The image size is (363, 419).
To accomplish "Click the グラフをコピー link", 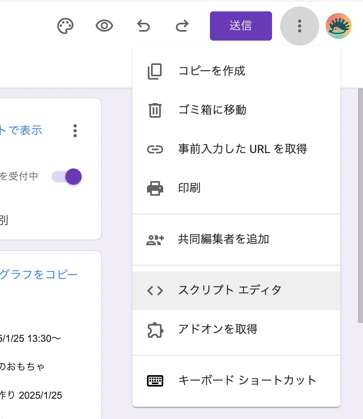I will [39, 274].
